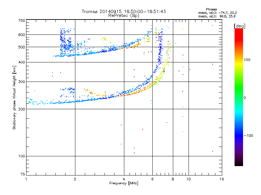Click the y-axis tick label "200"
The image size is (261, 195).
pyautogui.click(x=22, y=109)
